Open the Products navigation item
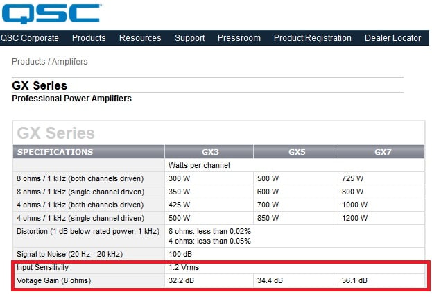 pos(89,38)
